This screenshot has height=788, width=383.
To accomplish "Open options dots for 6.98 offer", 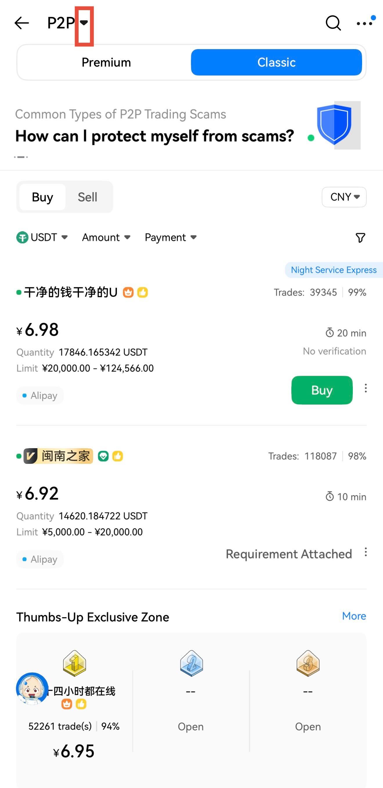I will tap(366, 389).
